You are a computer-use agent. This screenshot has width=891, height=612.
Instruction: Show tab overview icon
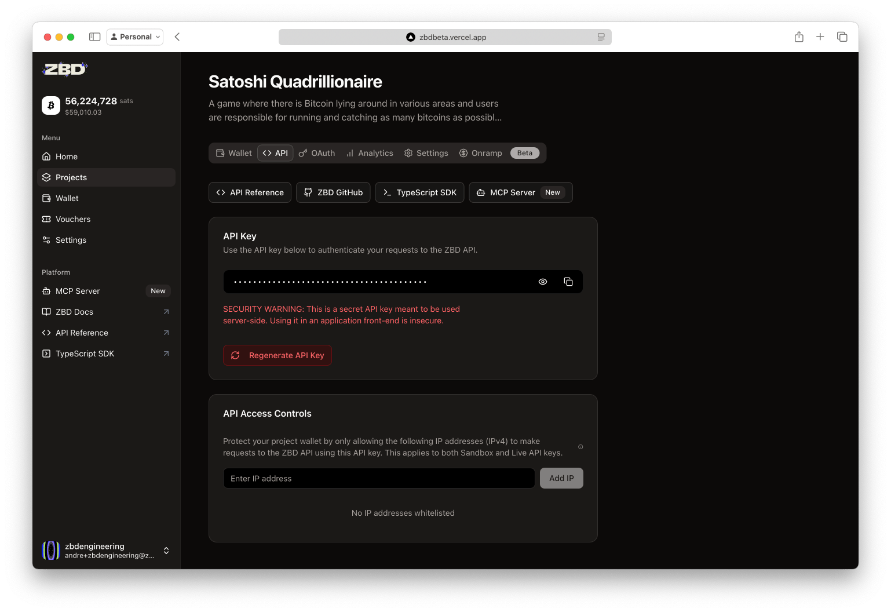tap(842, 37)
